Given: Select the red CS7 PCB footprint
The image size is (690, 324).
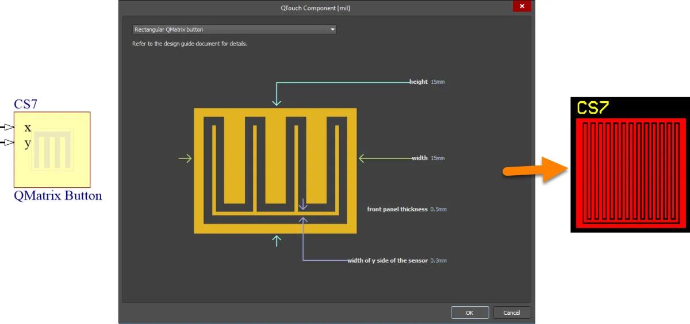Looking at the screenshot, I should click(631, 173).
